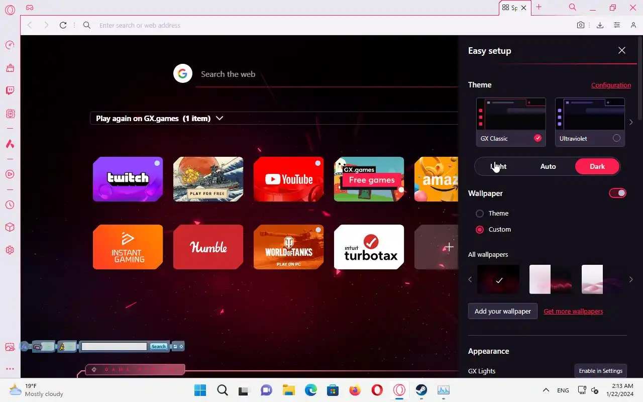
Task: Open the World of Tanks tile
Action: (x=289, y=247)
